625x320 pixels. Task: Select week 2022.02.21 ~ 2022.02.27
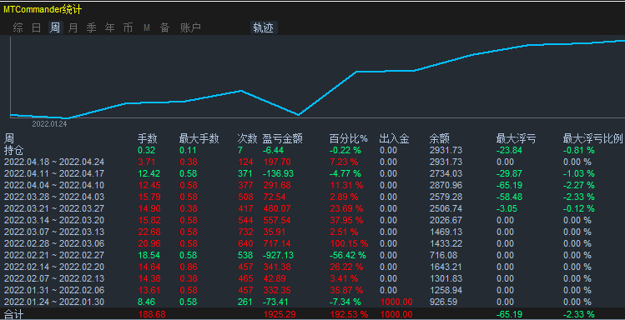[54, 255]
